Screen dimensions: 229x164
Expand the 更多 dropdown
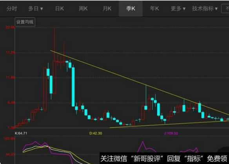click(x=178, y=9)
